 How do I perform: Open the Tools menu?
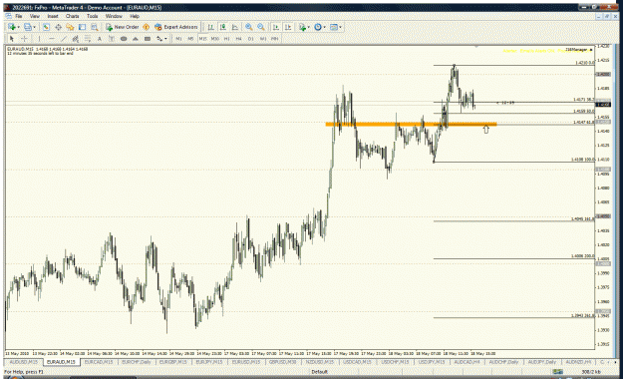click(92, 16)
